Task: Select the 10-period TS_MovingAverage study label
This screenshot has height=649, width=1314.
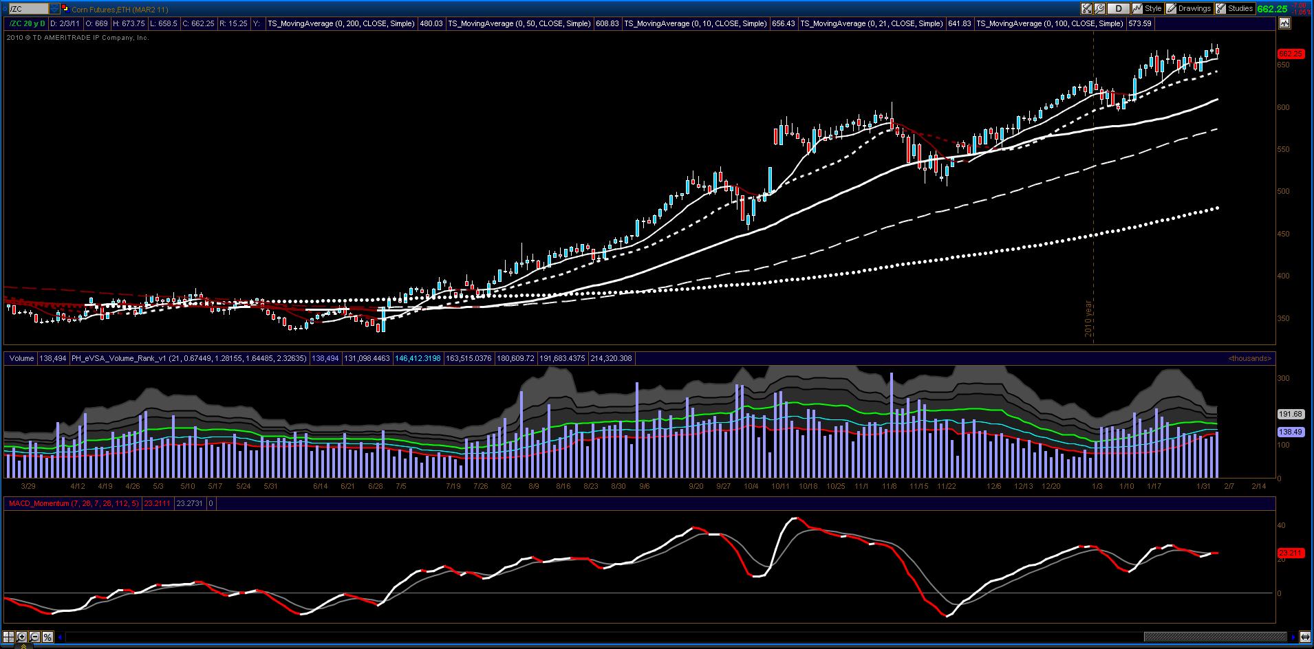Action: pos(696,23)
